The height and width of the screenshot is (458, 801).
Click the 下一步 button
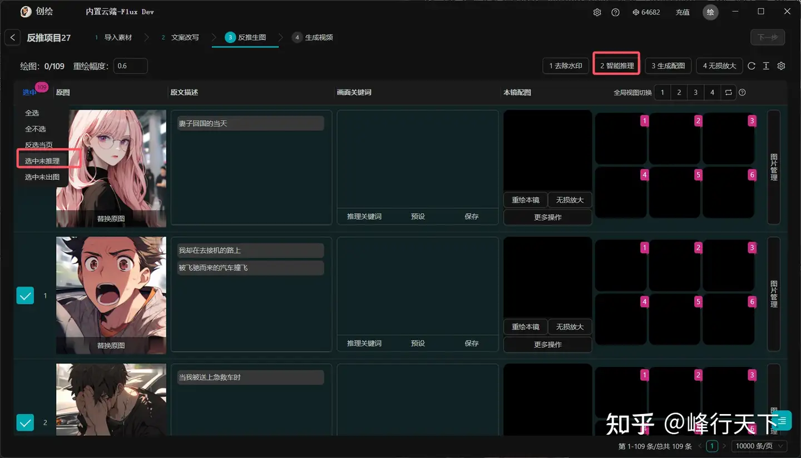pos(768,37)
